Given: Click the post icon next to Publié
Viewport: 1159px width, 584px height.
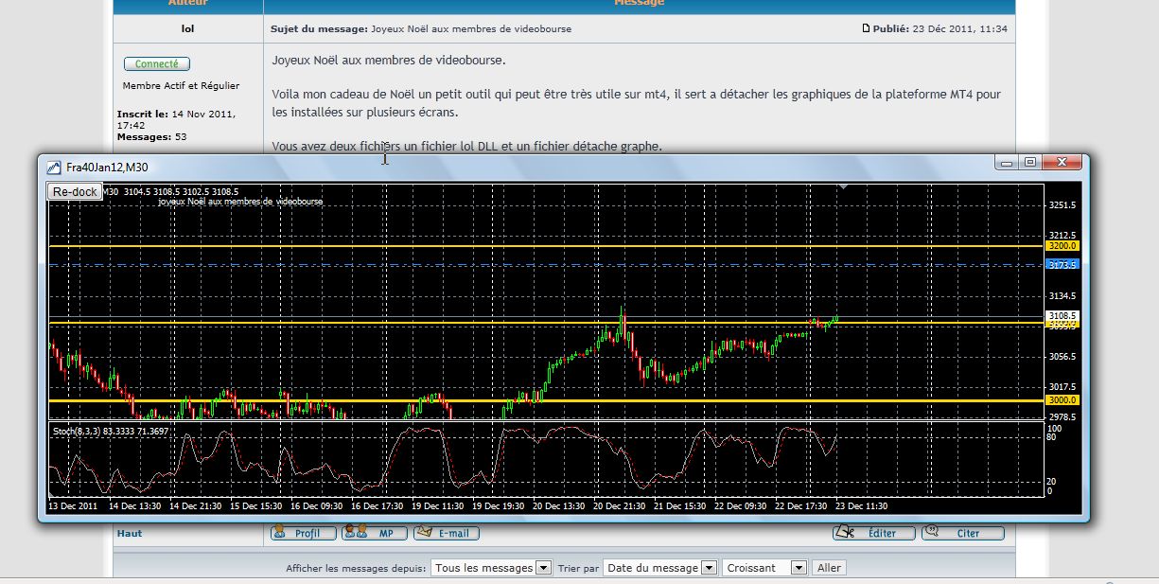Looking at the screenshot, I should [x=866, y=28].
